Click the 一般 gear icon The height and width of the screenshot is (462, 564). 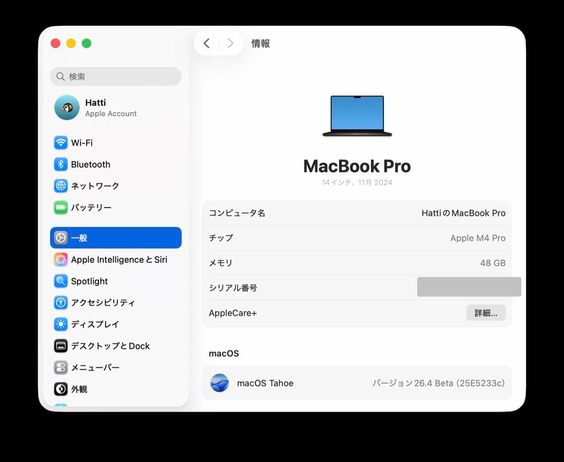click(61, 238)
